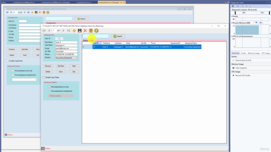Screen dimensions: 271x152
Task: Collapse Process Memory (MB) graph section
Action: (232, 23)
